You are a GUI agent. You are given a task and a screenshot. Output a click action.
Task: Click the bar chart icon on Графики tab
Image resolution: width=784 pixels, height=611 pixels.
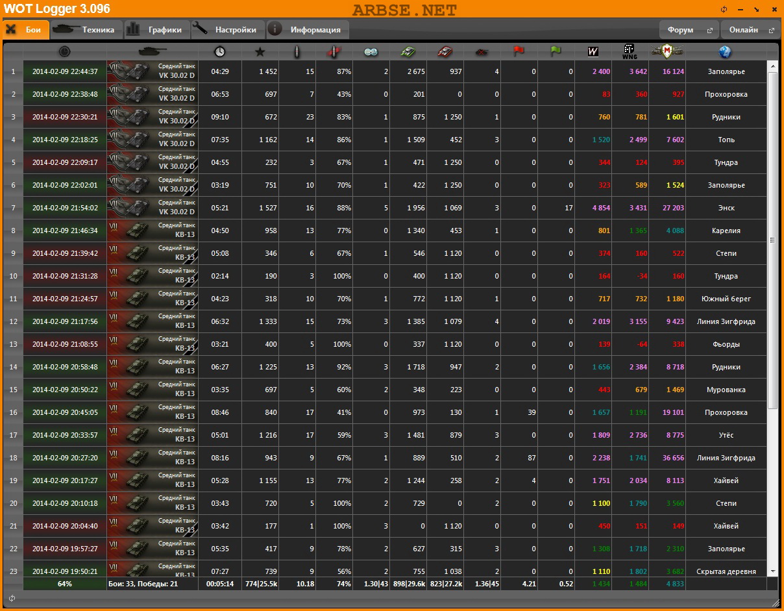[133, 29]
